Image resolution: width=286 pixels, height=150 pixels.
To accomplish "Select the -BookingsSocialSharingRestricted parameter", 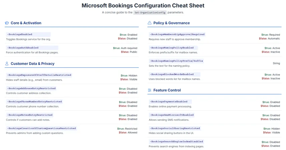I will 175,128.
